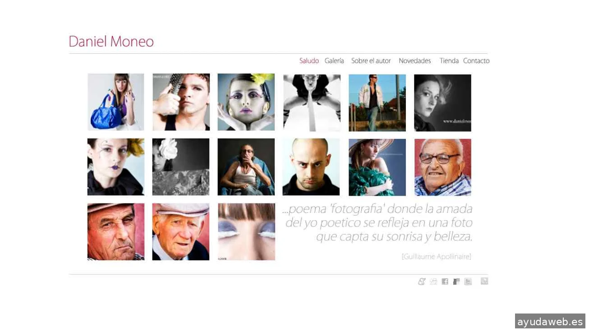Viewport: 589px width, 332px height.
Task: Click the faint grid-pattern footer icon
Action: (x=433, y=281)
